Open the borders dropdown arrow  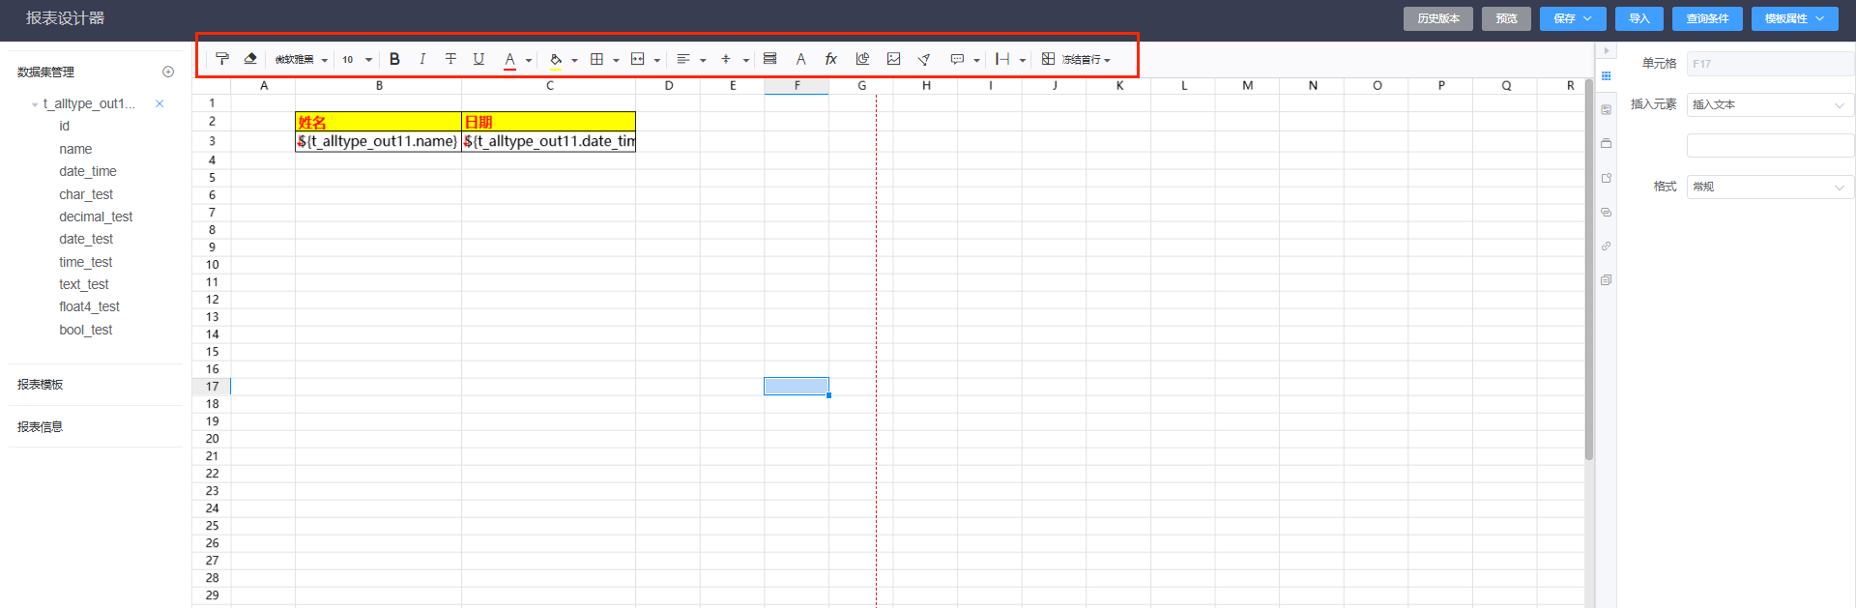(616, 60)
